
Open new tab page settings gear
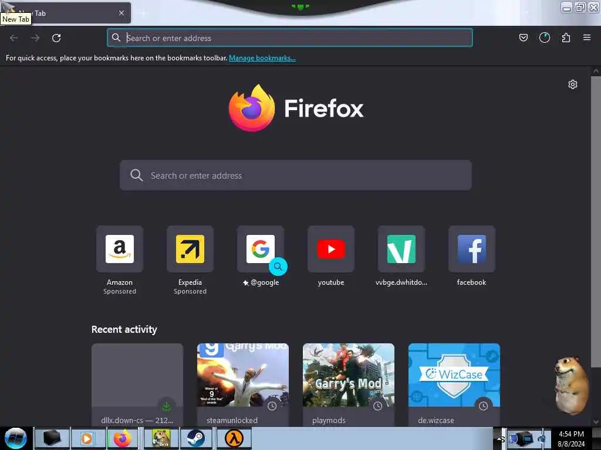[573, 84]
